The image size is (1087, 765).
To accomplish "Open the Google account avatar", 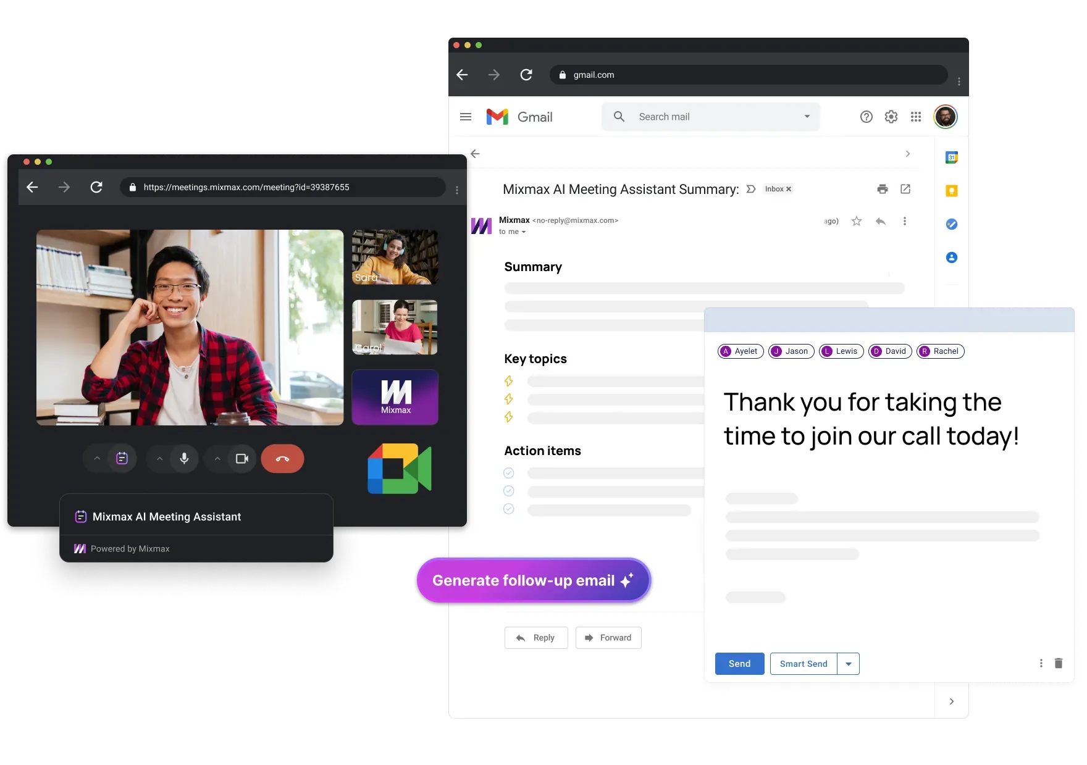I will click(x=946, y=117).
